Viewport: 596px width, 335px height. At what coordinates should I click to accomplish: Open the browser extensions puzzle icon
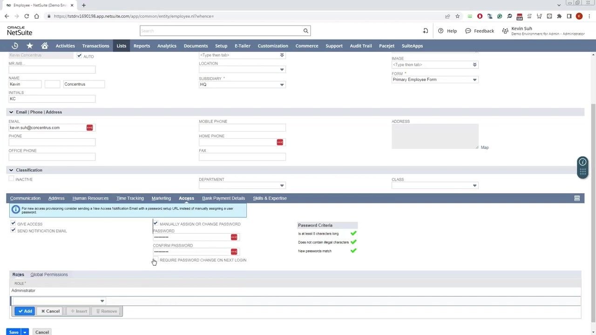559,16
